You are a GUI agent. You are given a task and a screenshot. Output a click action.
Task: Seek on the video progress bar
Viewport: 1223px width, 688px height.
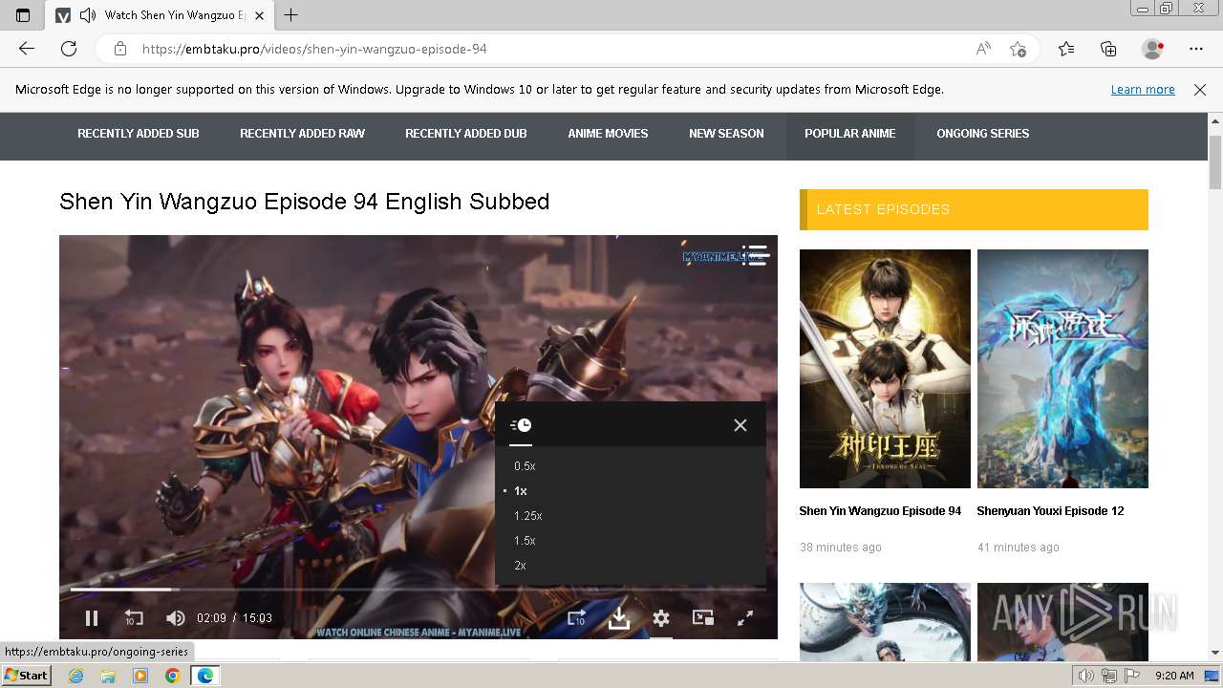(x=418, y=589)
